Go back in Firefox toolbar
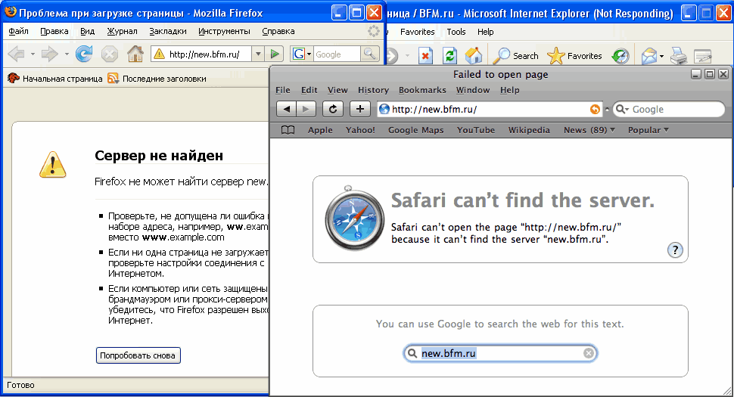The height and width of the screenshot is (397, 734). tap(17, 54)
